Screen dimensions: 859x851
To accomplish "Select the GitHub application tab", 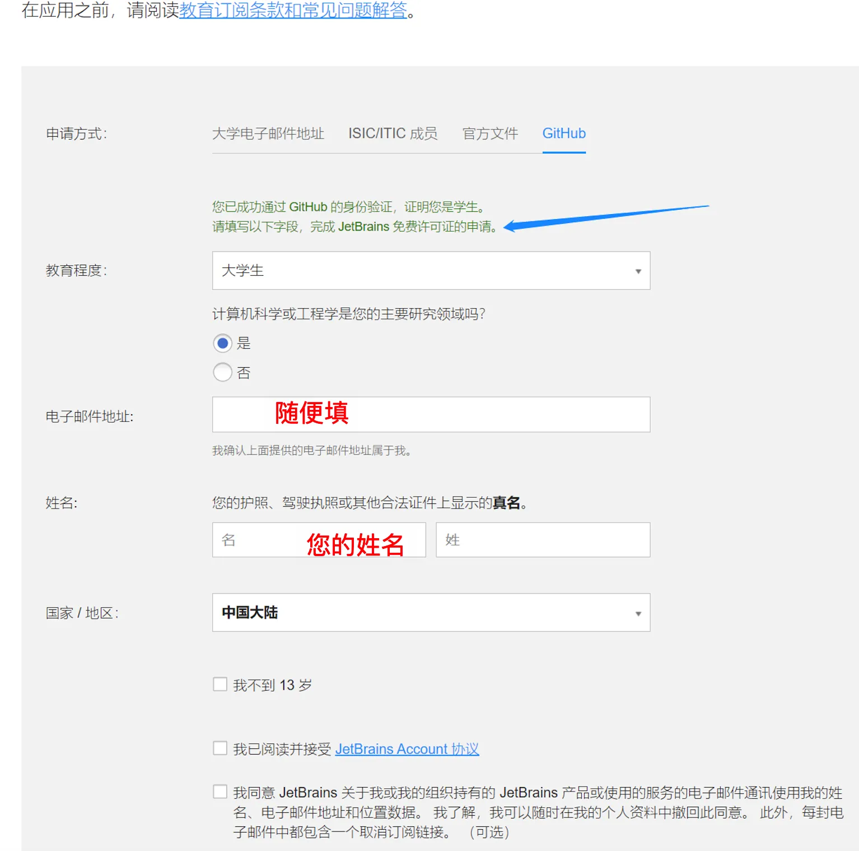I will tap(563, 133).
